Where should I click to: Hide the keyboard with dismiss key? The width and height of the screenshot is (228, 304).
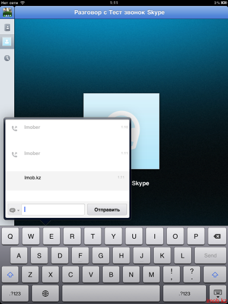click(x=218, y=293)
